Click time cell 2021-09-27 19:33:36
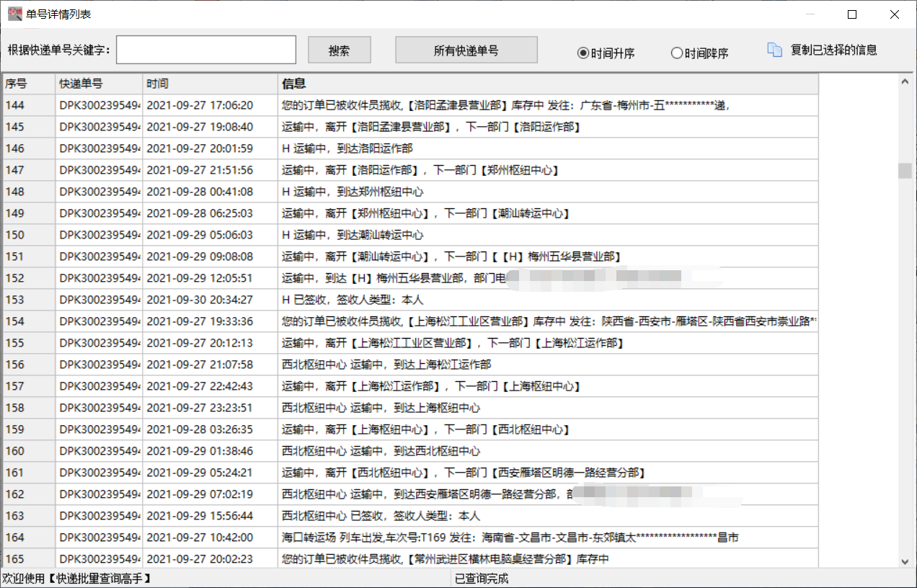This screenshot has width=917, height=588. (211, 321)
